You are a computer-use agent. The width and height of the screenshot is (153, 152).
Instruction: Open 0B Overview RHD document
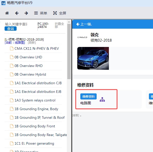point(29,66)
